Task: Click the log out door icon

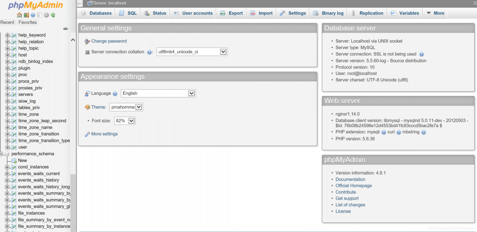Action: tap(26, 15)
